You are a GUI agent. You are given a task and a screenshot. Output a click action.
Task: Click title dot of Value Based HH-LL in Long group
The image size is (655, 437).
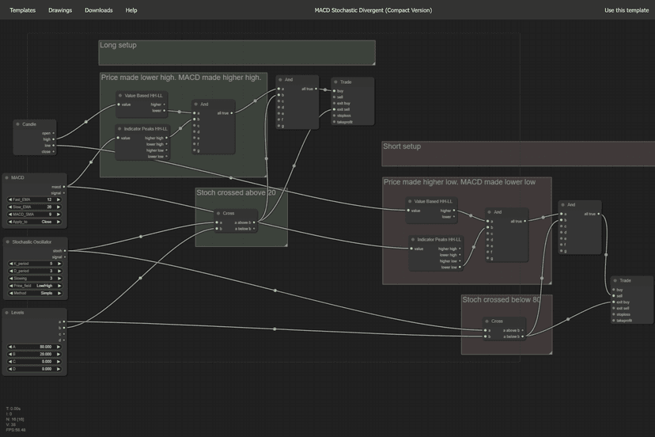[120, 95]
